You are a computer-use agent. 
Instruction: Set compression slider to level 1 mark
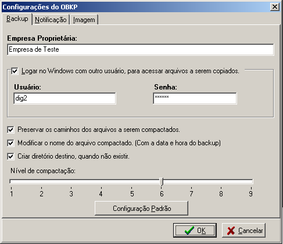11,181
